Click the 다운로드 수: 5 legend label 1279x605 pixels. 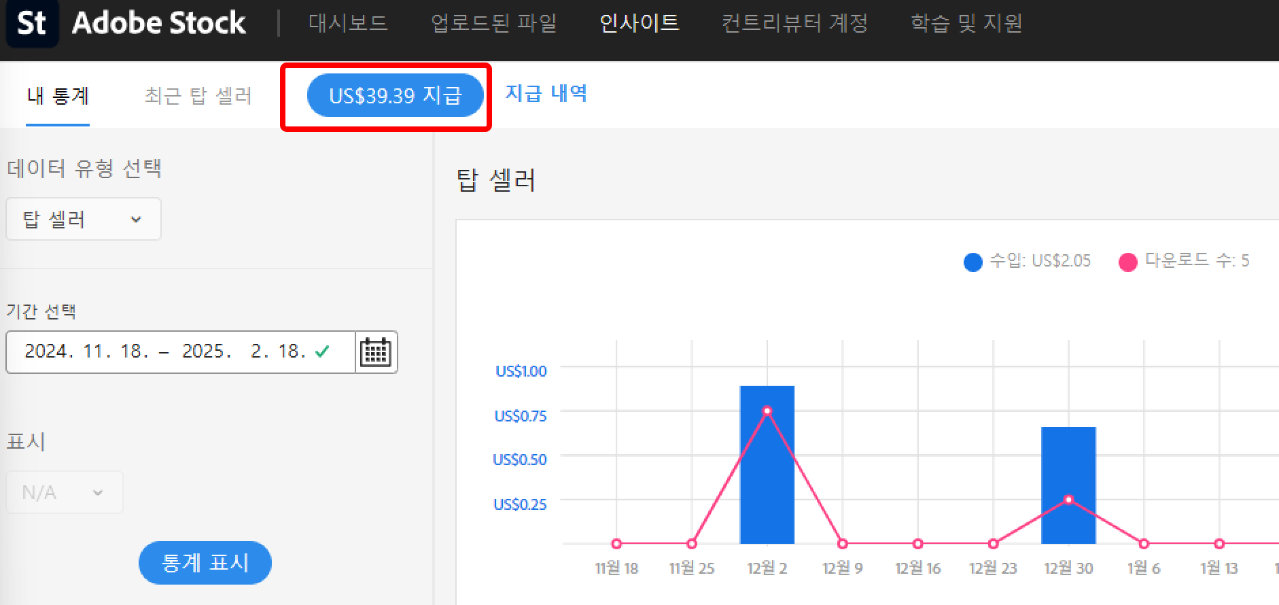(1197, 260)
